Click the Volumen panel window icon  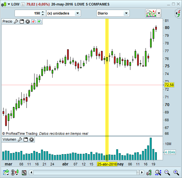25,139
